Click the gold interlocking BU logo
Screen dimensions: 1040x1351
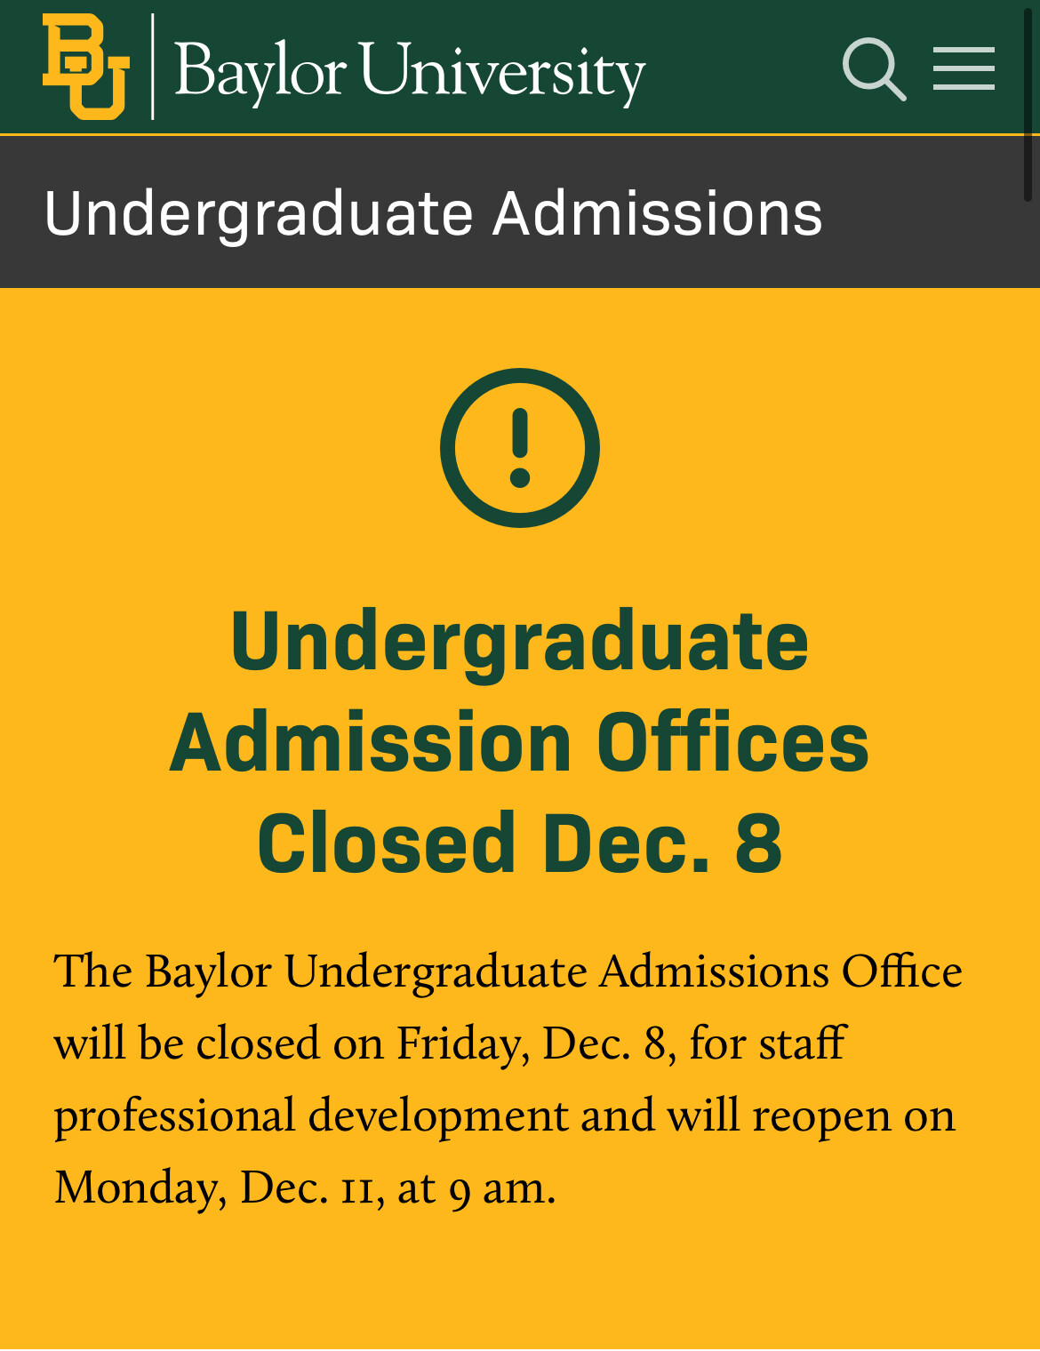(x=86, y=67)
